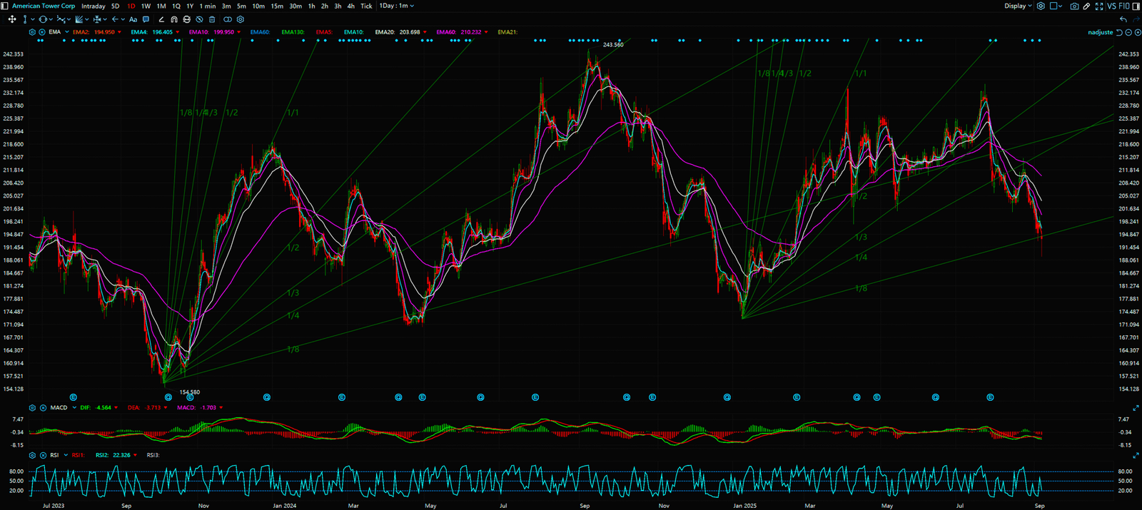Select the text annotation 'Aa' tool
Screen dimensions: 1142x510
pyautogui.click(x=133, y=19)
